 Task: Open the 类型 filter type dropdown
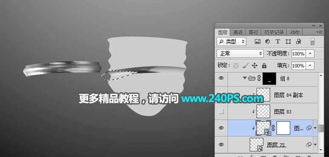pyautogui.click(x=231, y=42)
